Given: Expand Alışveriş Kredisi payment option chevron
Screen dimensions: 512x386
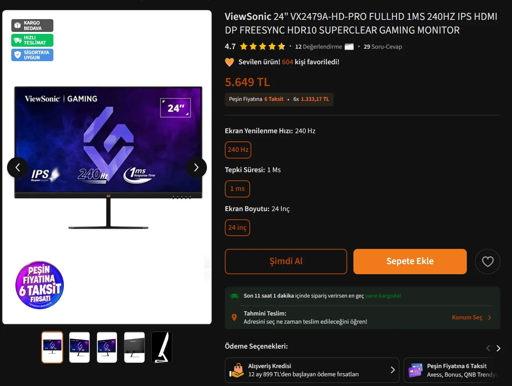Looking at the screenshot, I should tap(392, 370).
